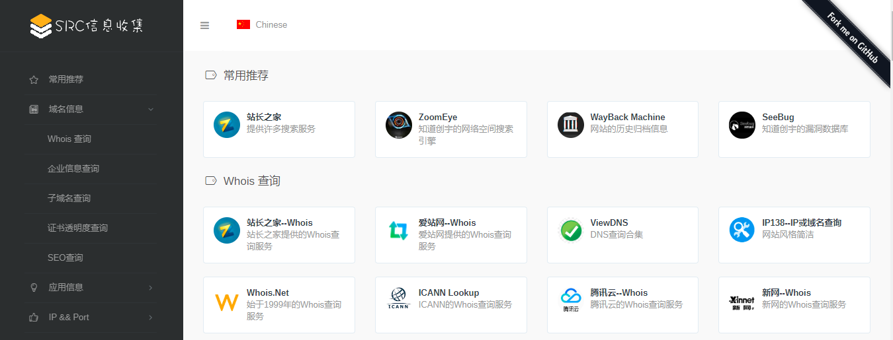
Task: Click the 应用信息 sidebar label
Action: 66,287
